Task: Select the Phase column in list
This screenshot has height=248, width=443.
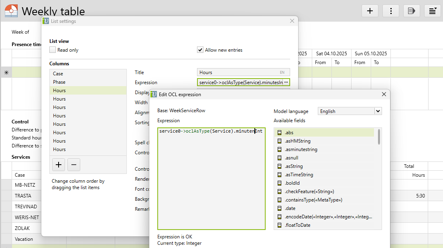Action: (59, 82)
